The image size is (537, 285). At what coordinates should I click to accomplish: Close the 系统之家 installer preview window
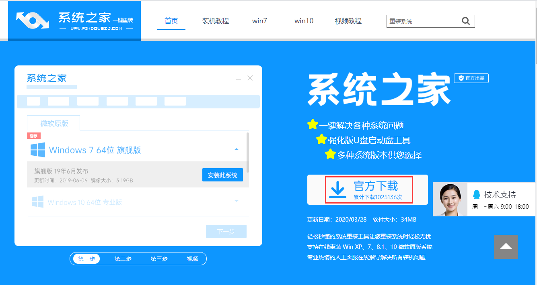(x=250, y=78)
